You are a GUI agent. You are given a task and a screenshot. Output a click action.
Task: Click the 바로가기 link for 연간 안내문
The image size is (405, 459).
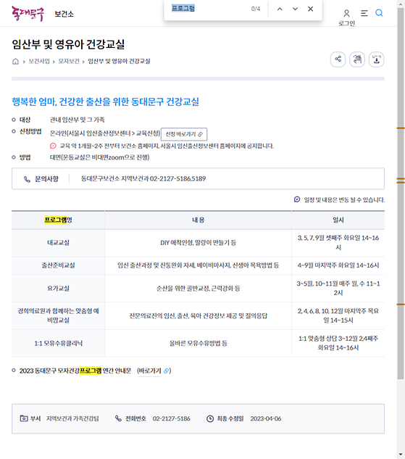(x=149, y=371)
